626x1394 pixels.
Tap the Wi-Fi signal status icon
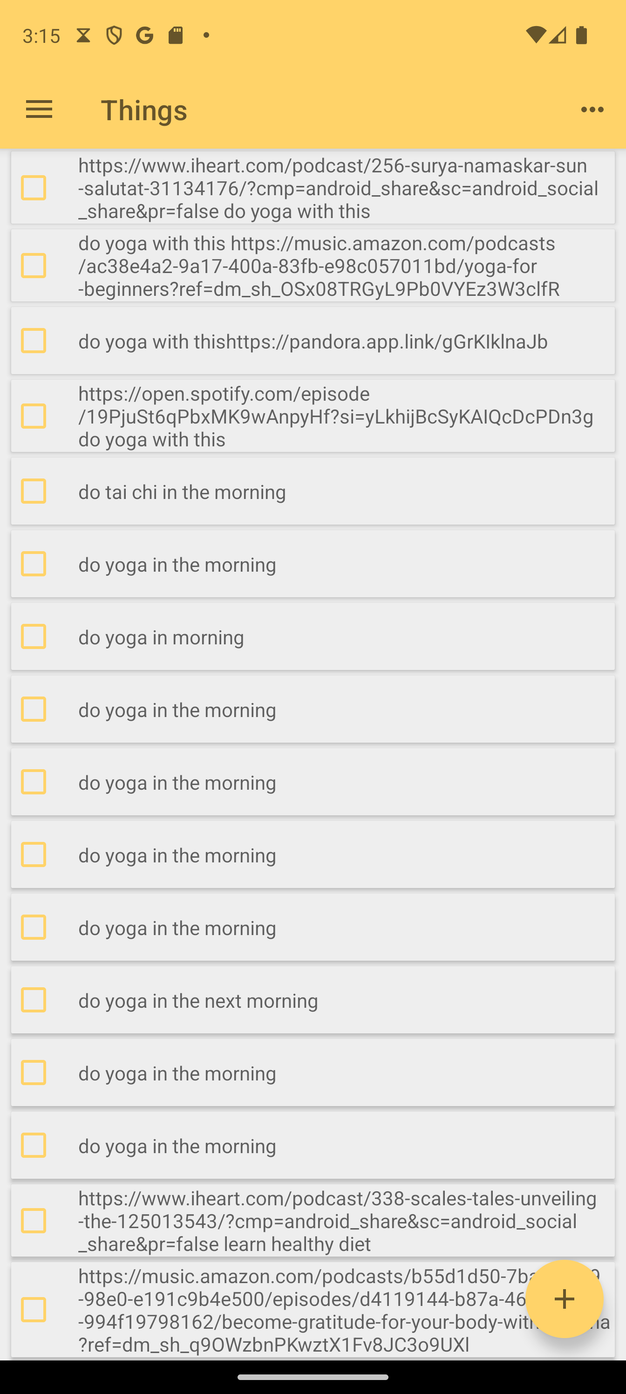tap(535, 36)
